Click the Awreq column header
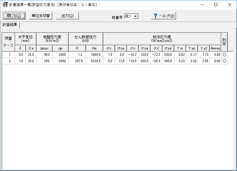 tap(215, 48)
